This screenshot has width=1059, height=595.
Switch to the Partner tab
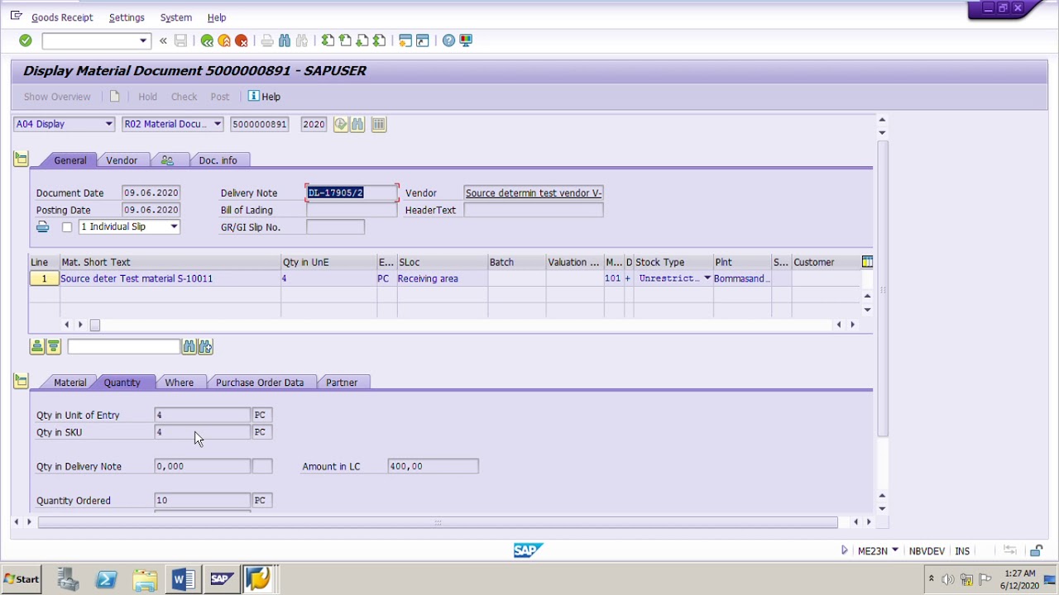tap(342, 383)
